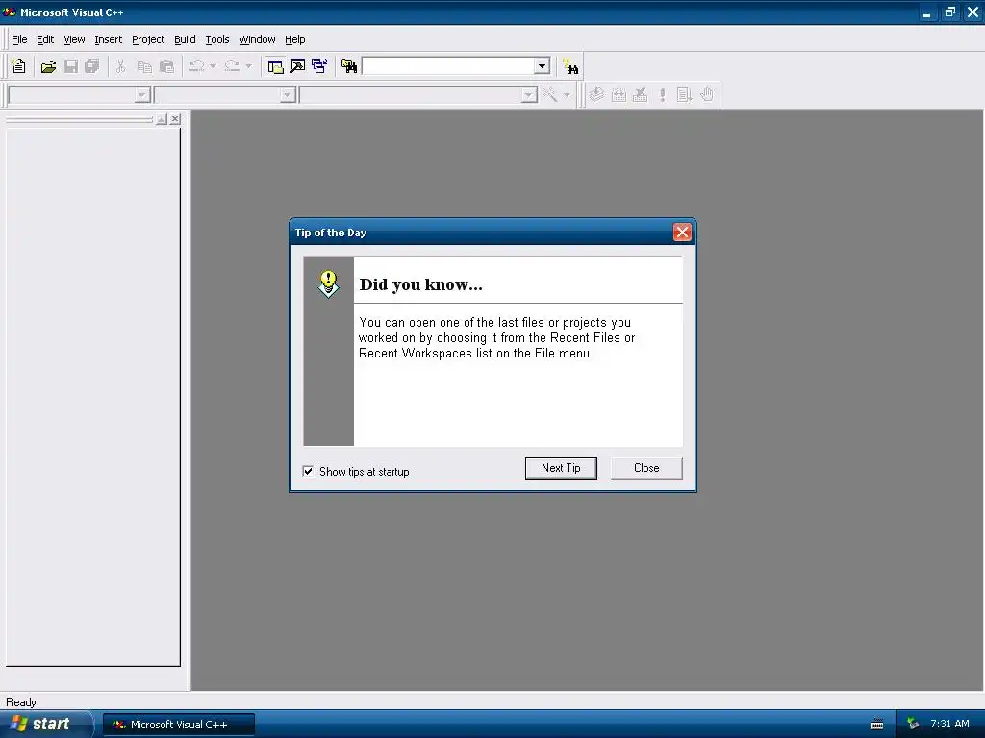Open the WizardBar filter combo box

click(x=225, y=95)
